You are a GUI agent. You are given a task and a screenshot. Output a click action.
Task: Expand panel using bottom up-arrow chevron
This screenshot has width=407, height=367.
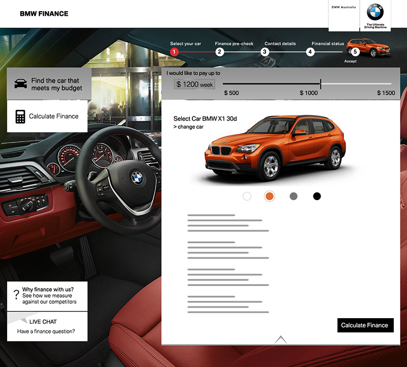(x=281, y=339)
